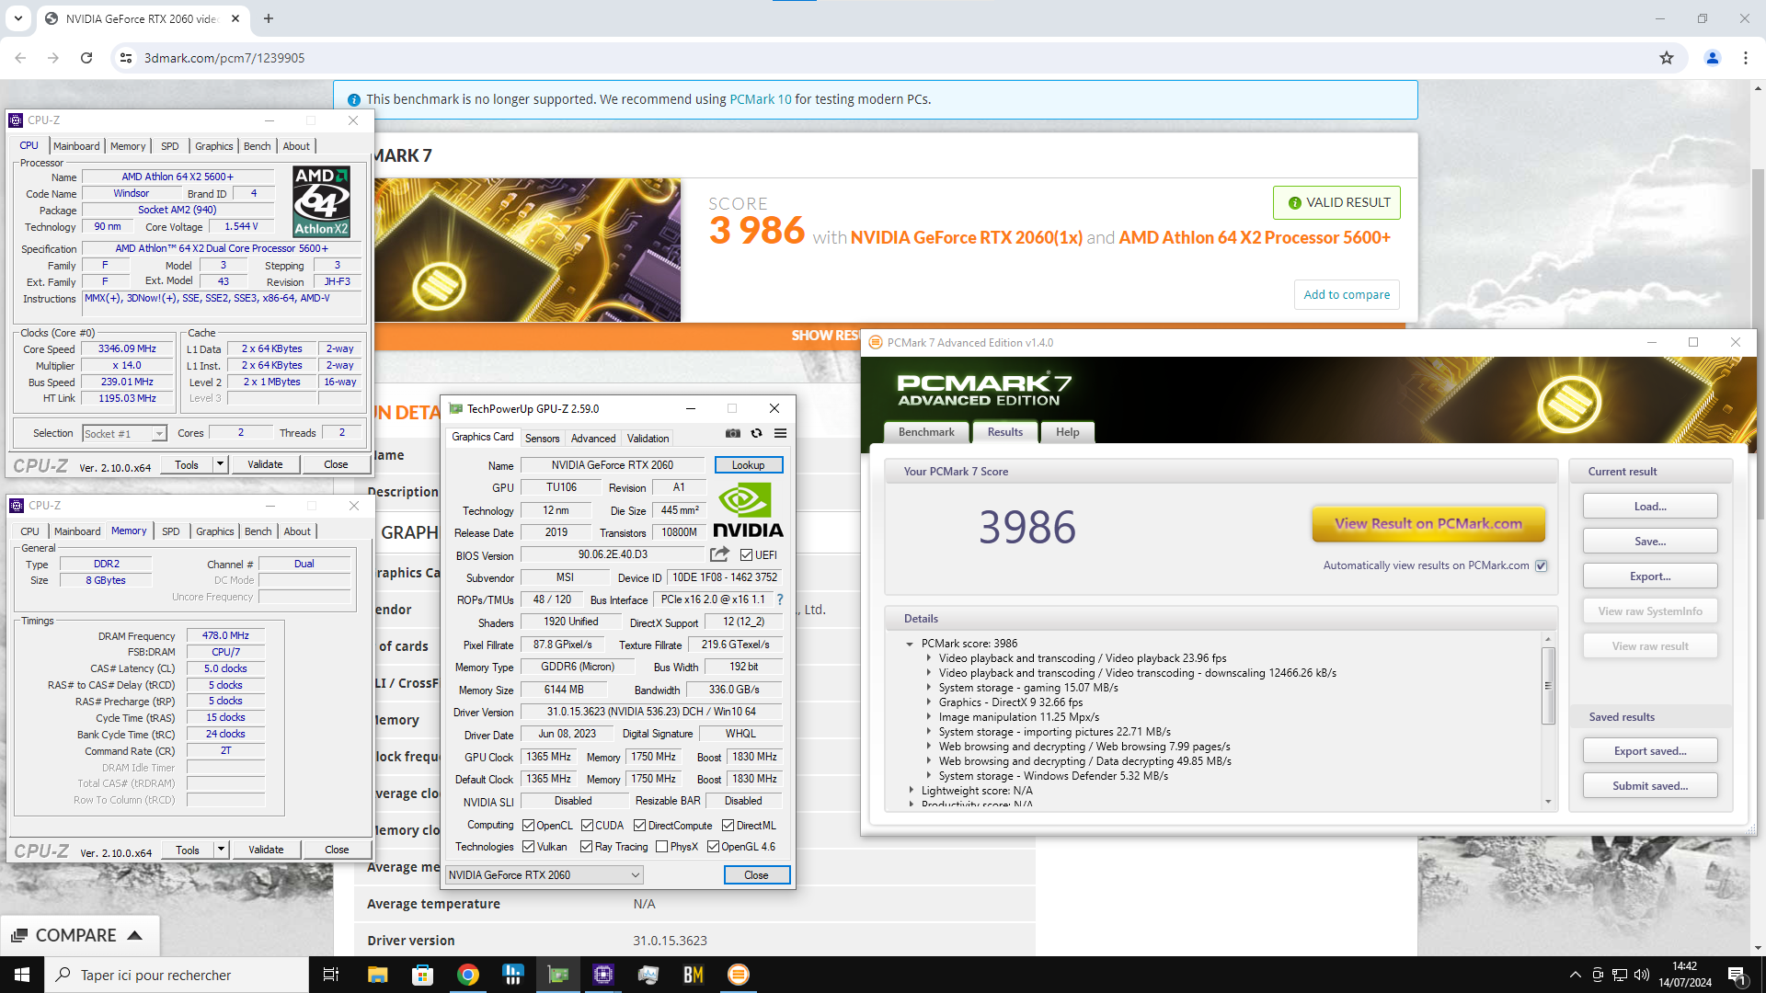
Task: Click the Chrome address bar URL
Action: click(224, 58)
